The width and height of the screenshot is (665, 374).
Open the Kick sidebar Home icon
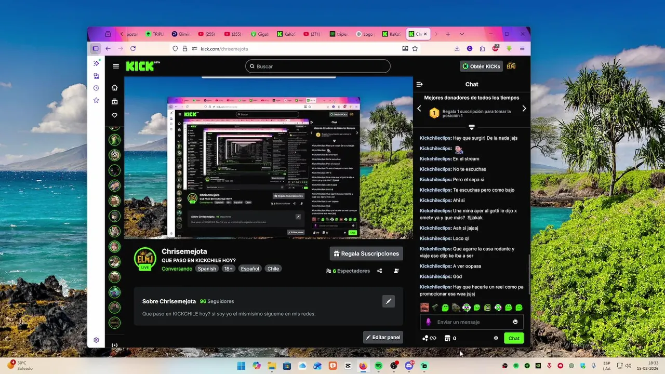point(115,88)
